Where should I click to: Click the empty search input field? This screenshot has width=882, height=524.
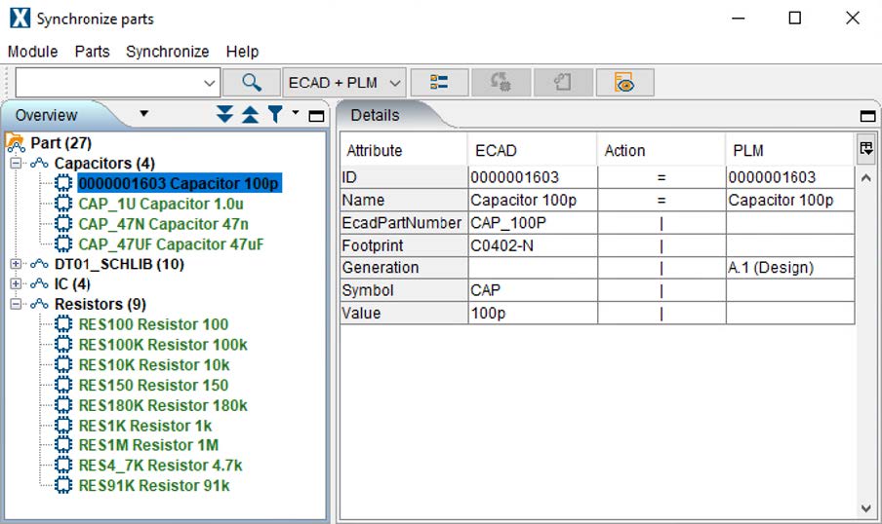pyautogui.click(x=107, y=83)
